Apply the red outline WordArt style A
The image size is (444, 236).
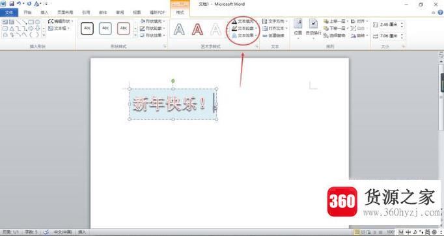click(197, 29)
